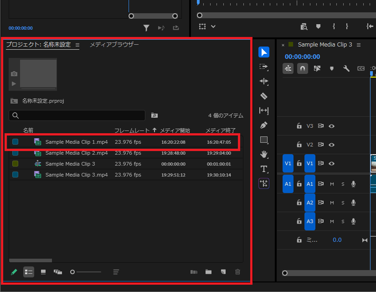The width and height of the screenshot is (376, 292).
Task: Select Sample Media Clip 2.mp4 item
Action: click(77, 153)
